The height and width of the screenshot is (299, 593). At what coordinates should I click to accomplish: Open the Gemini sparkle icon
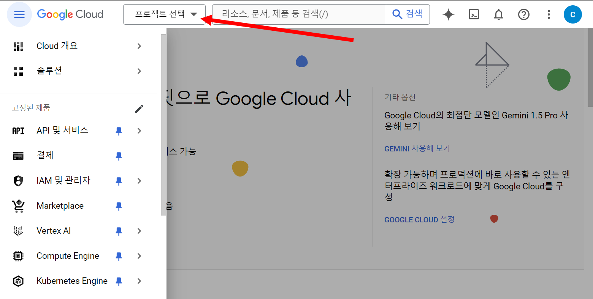click(449, 14)
